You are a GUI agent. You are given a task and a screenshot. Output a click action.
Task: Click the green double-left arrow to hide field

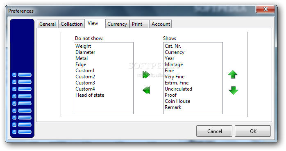[x=146, y=90]
